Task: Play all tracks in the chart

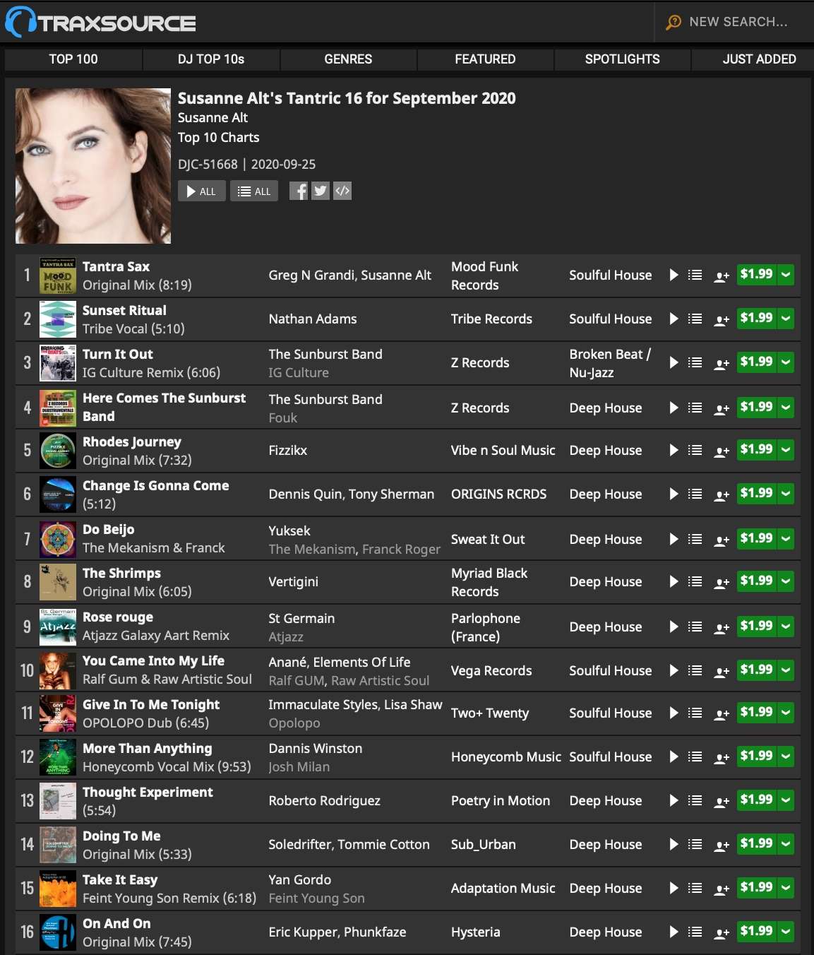Action: tap(202, 191)
